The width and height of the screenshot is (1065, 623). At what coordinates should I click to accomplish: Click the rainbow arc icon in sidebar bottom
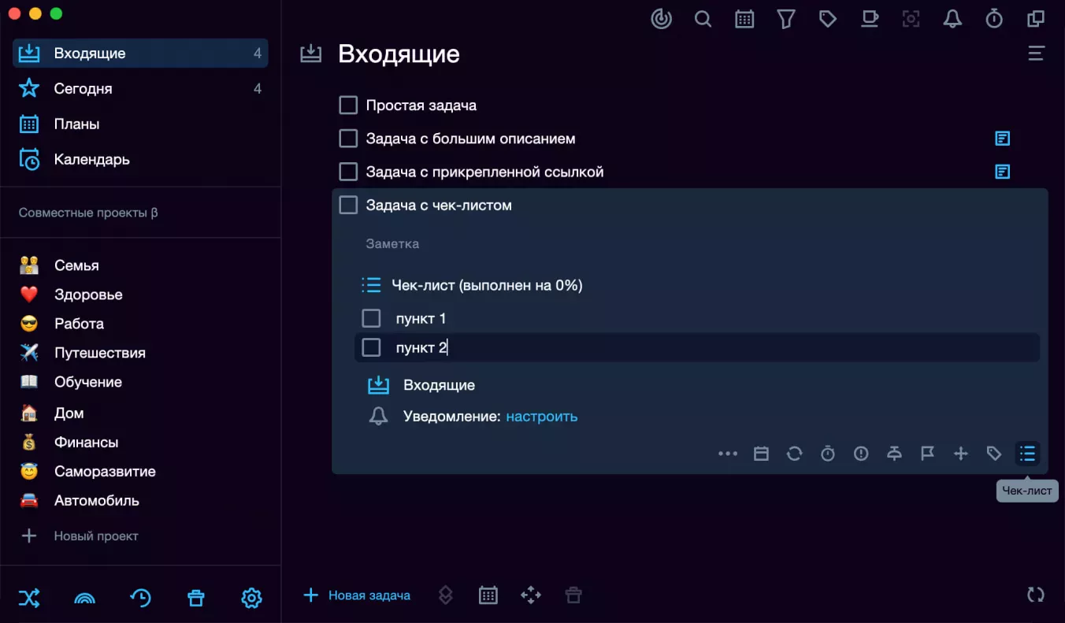tap(84, 598)
